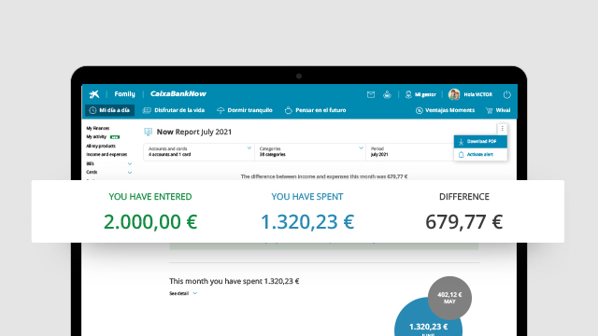This screenshot has height=336, width=598.
Task: Click the grey May spending bubble
Action: coord(449,298)
